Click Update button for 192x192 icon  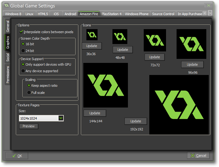click(136, 121)
